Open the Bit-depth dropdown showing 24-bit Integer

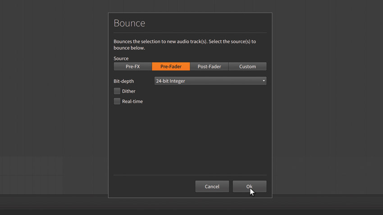[x=210, y=81]
